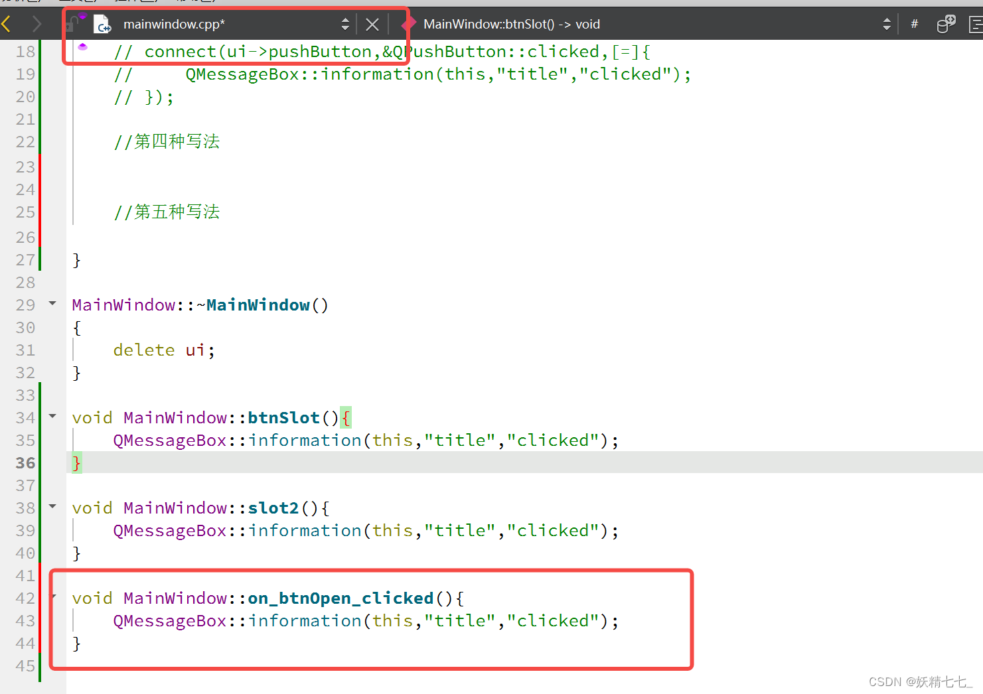Screen dimensions: 983x694
Task: Go forward with the right navigation arrow
Action: (x=37, y=25)
